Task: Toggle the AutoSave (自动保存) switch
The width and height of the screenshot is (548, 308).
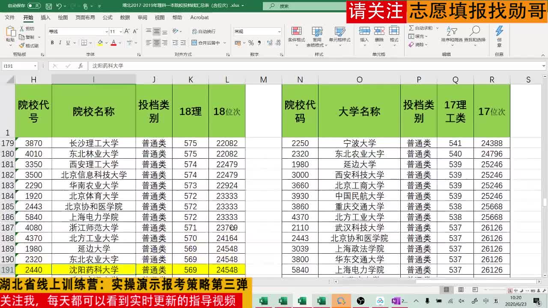Action: pos(34,6)
